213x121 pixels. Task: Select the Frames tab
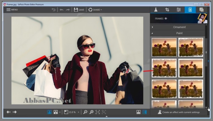(190, 10)
